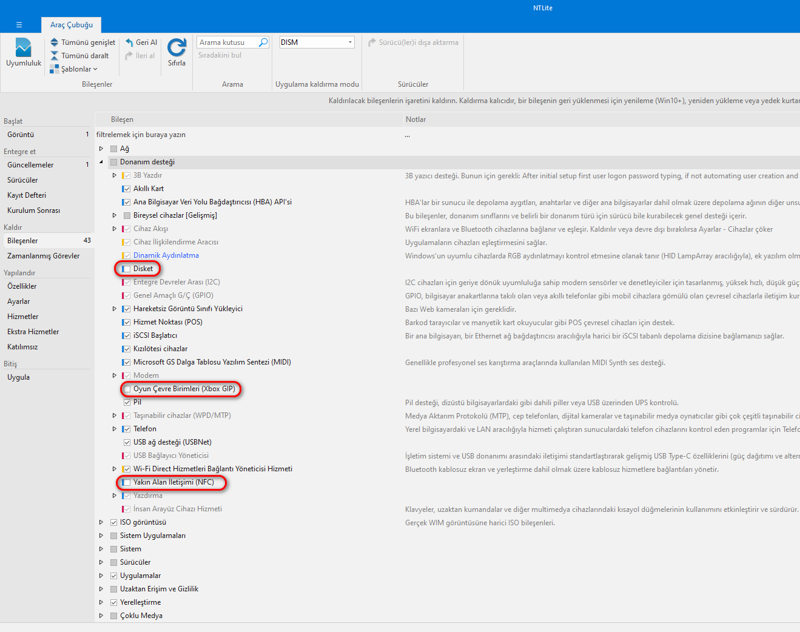
Task: Open Sürücüler in the sidebar
Action: 47,180
